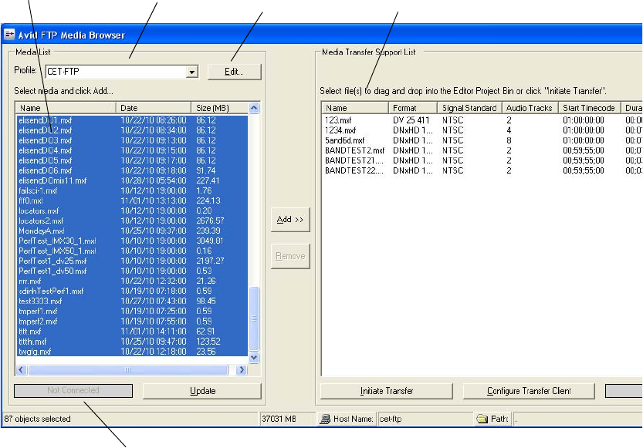Select test3333.mxf in media list

(132, 301)
